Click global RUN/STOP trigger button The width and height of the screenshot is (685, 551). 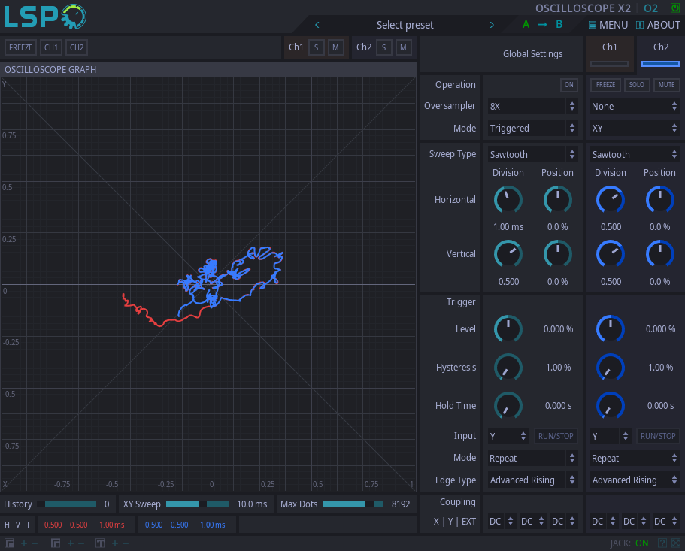point(556,436)
